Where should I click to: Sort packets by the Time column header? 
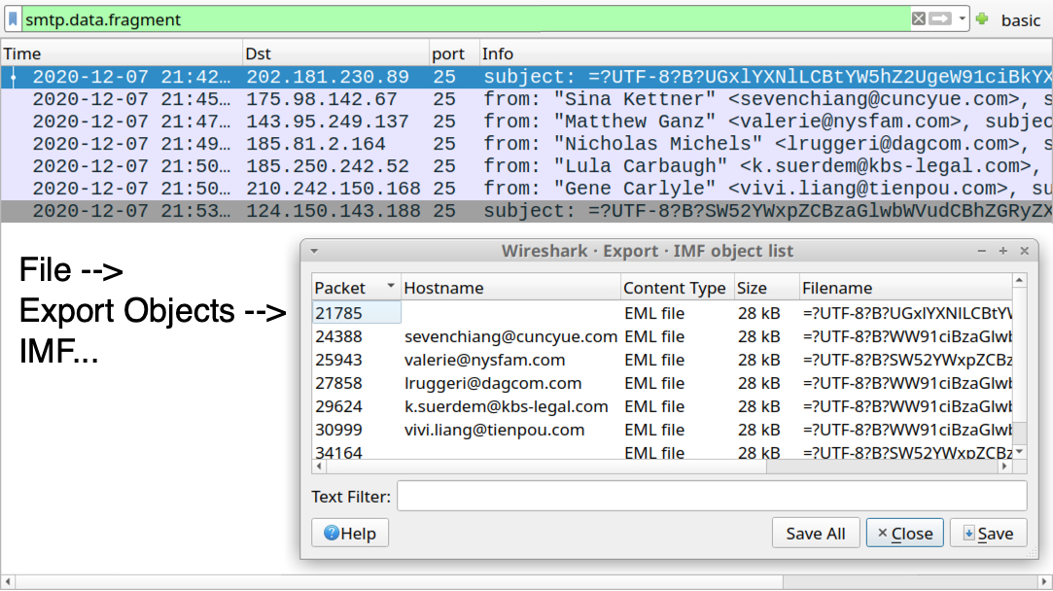(122, 53)
